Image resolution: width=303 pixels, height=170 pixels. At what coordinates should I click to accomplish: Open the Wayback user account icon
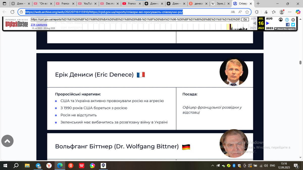[281, 20]
